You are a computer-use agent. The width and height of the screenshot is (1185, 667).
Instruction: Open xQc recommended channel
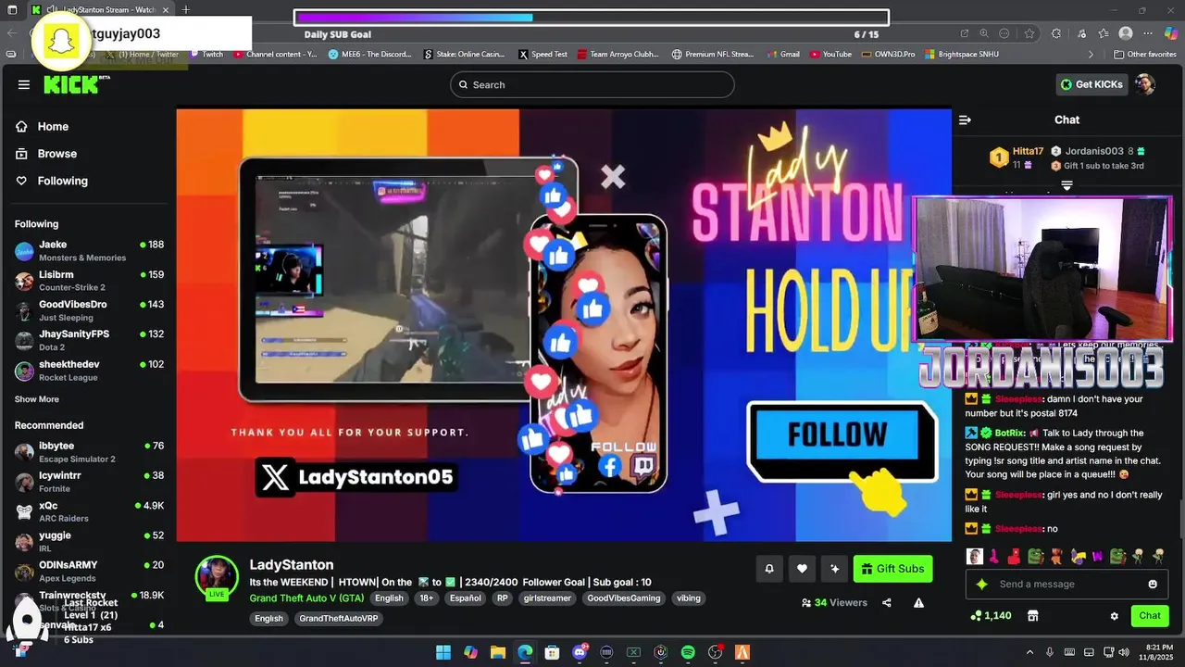[90, 511]
